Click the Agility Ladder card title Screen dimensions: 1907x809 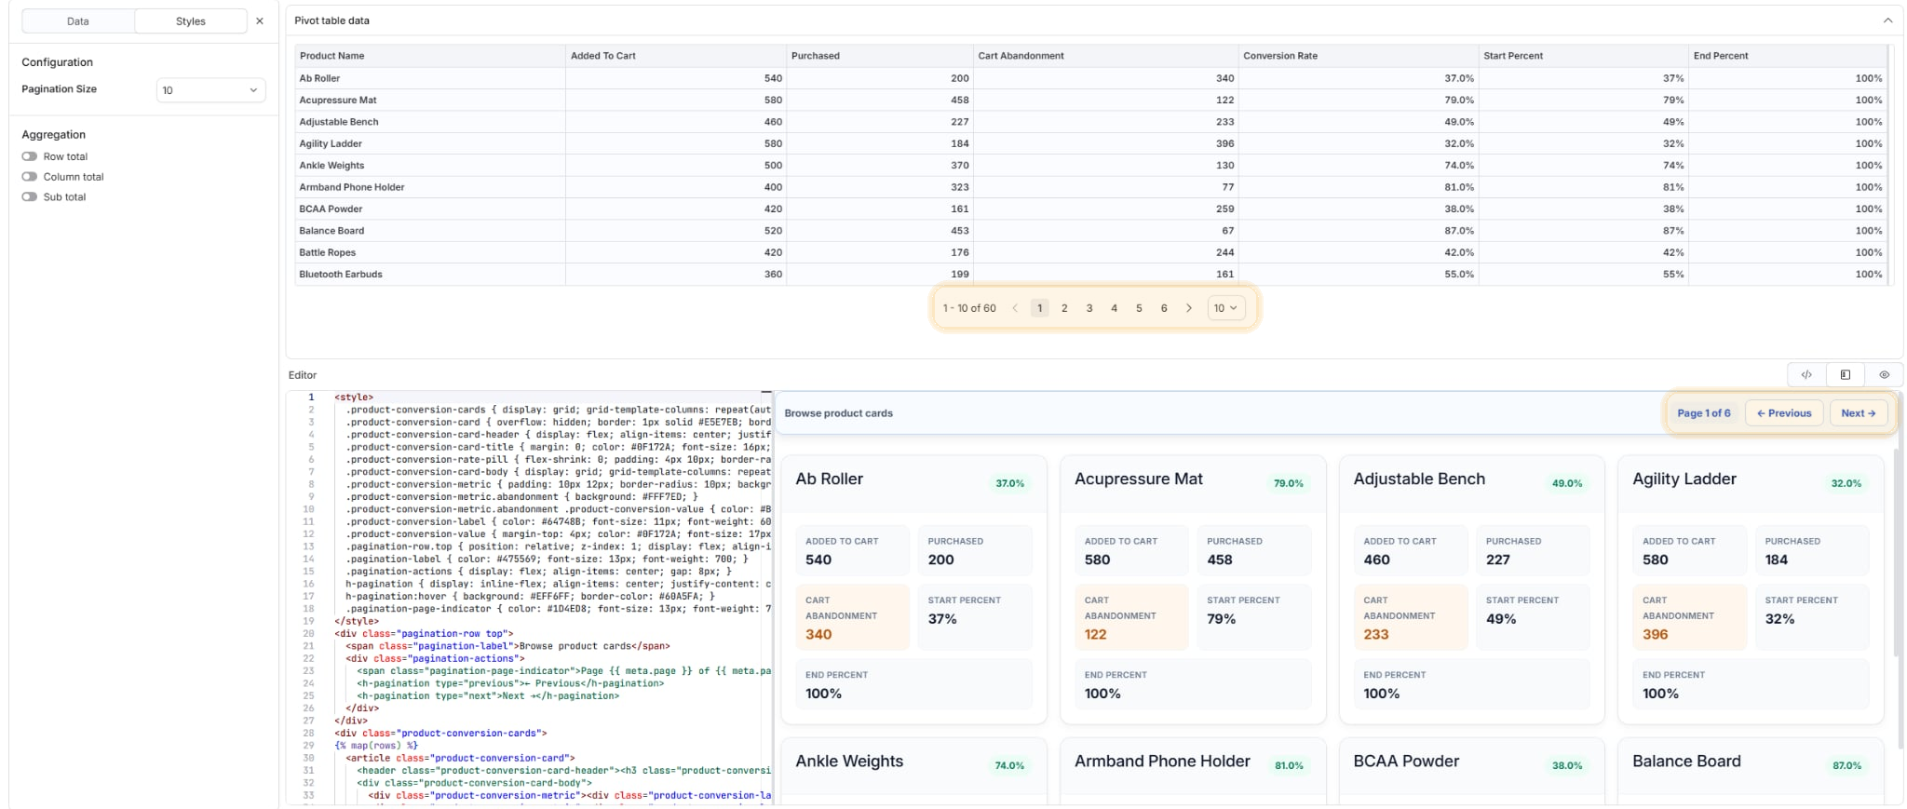[1684, 479]
